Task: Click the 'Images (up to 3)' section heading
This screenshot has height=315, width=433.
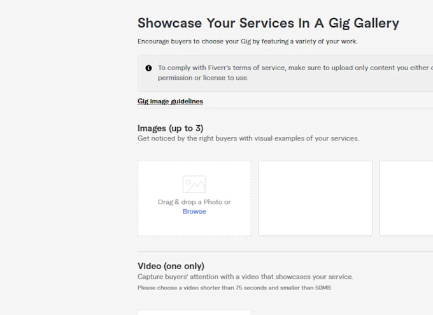Action: click(171, 128)
